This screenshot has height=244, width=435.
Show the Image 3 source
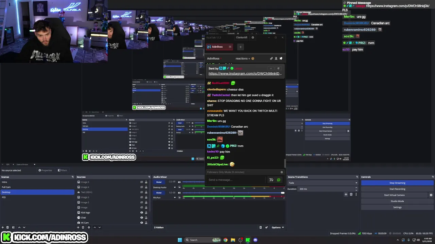tap(142, 197)
